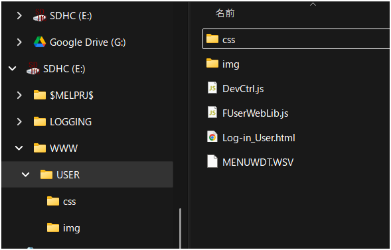Select the DevCtrl.js file name
The image size is (391, 250).
coord(243,89)
